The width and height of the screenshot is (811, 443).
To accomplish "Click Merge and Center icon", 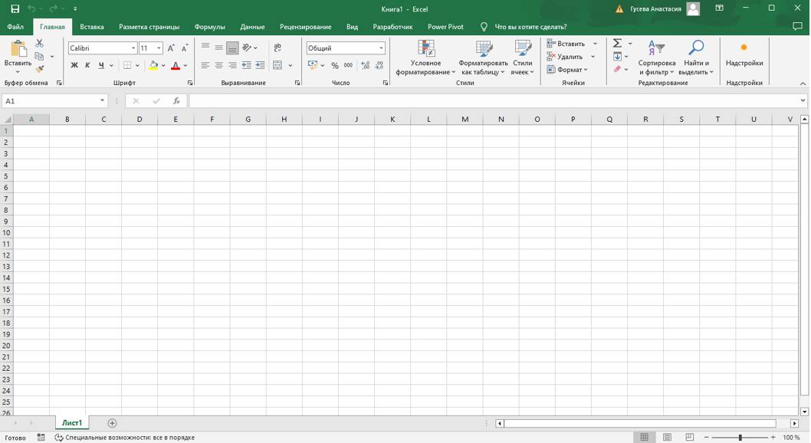I will point(277,65).
